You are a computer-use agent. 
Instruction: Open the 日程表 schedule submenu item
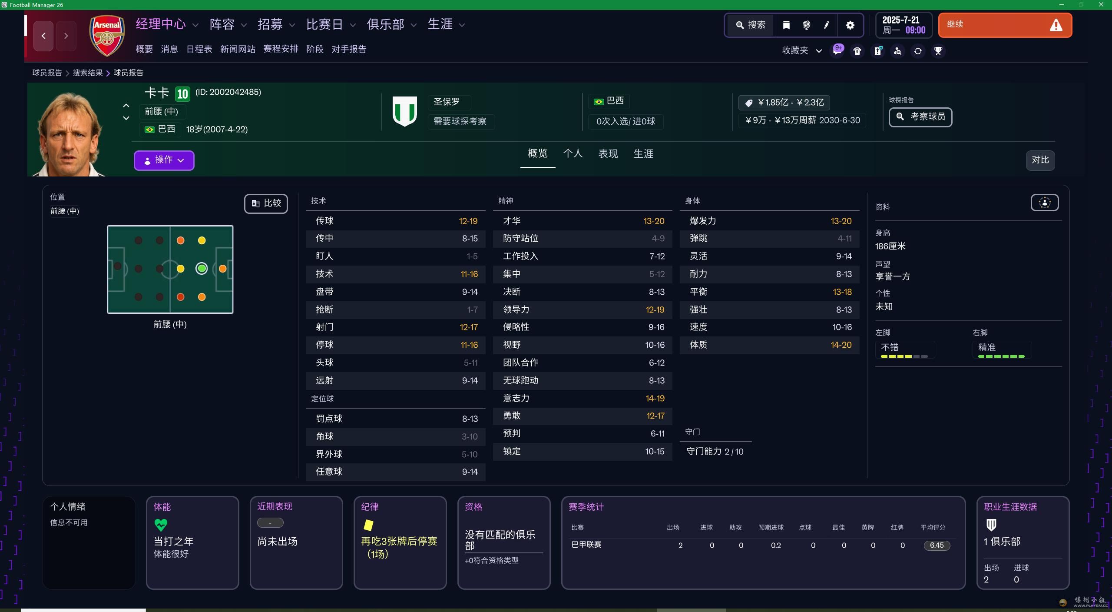[x=199, y=49]
